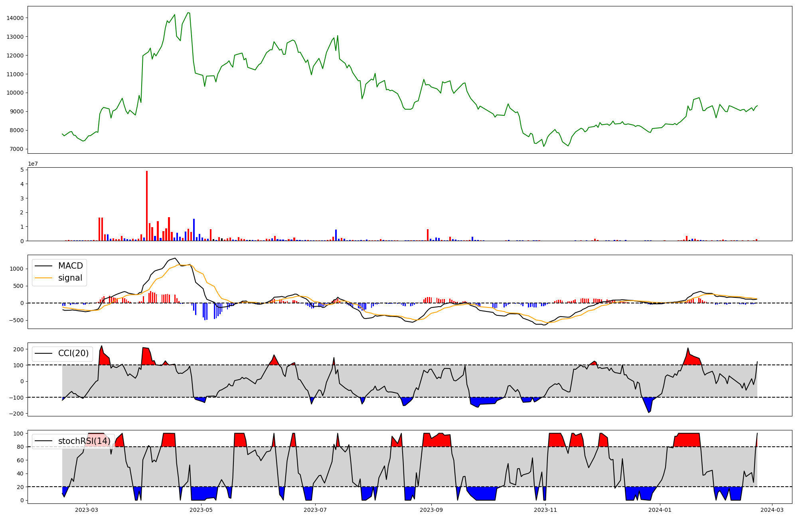Click the 80 tick on stochRSI axis
The height and width of the screenshot is (519, 798).
[20, 447]
